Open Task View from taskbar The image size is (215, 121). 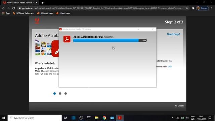click(x=66, y=118)
